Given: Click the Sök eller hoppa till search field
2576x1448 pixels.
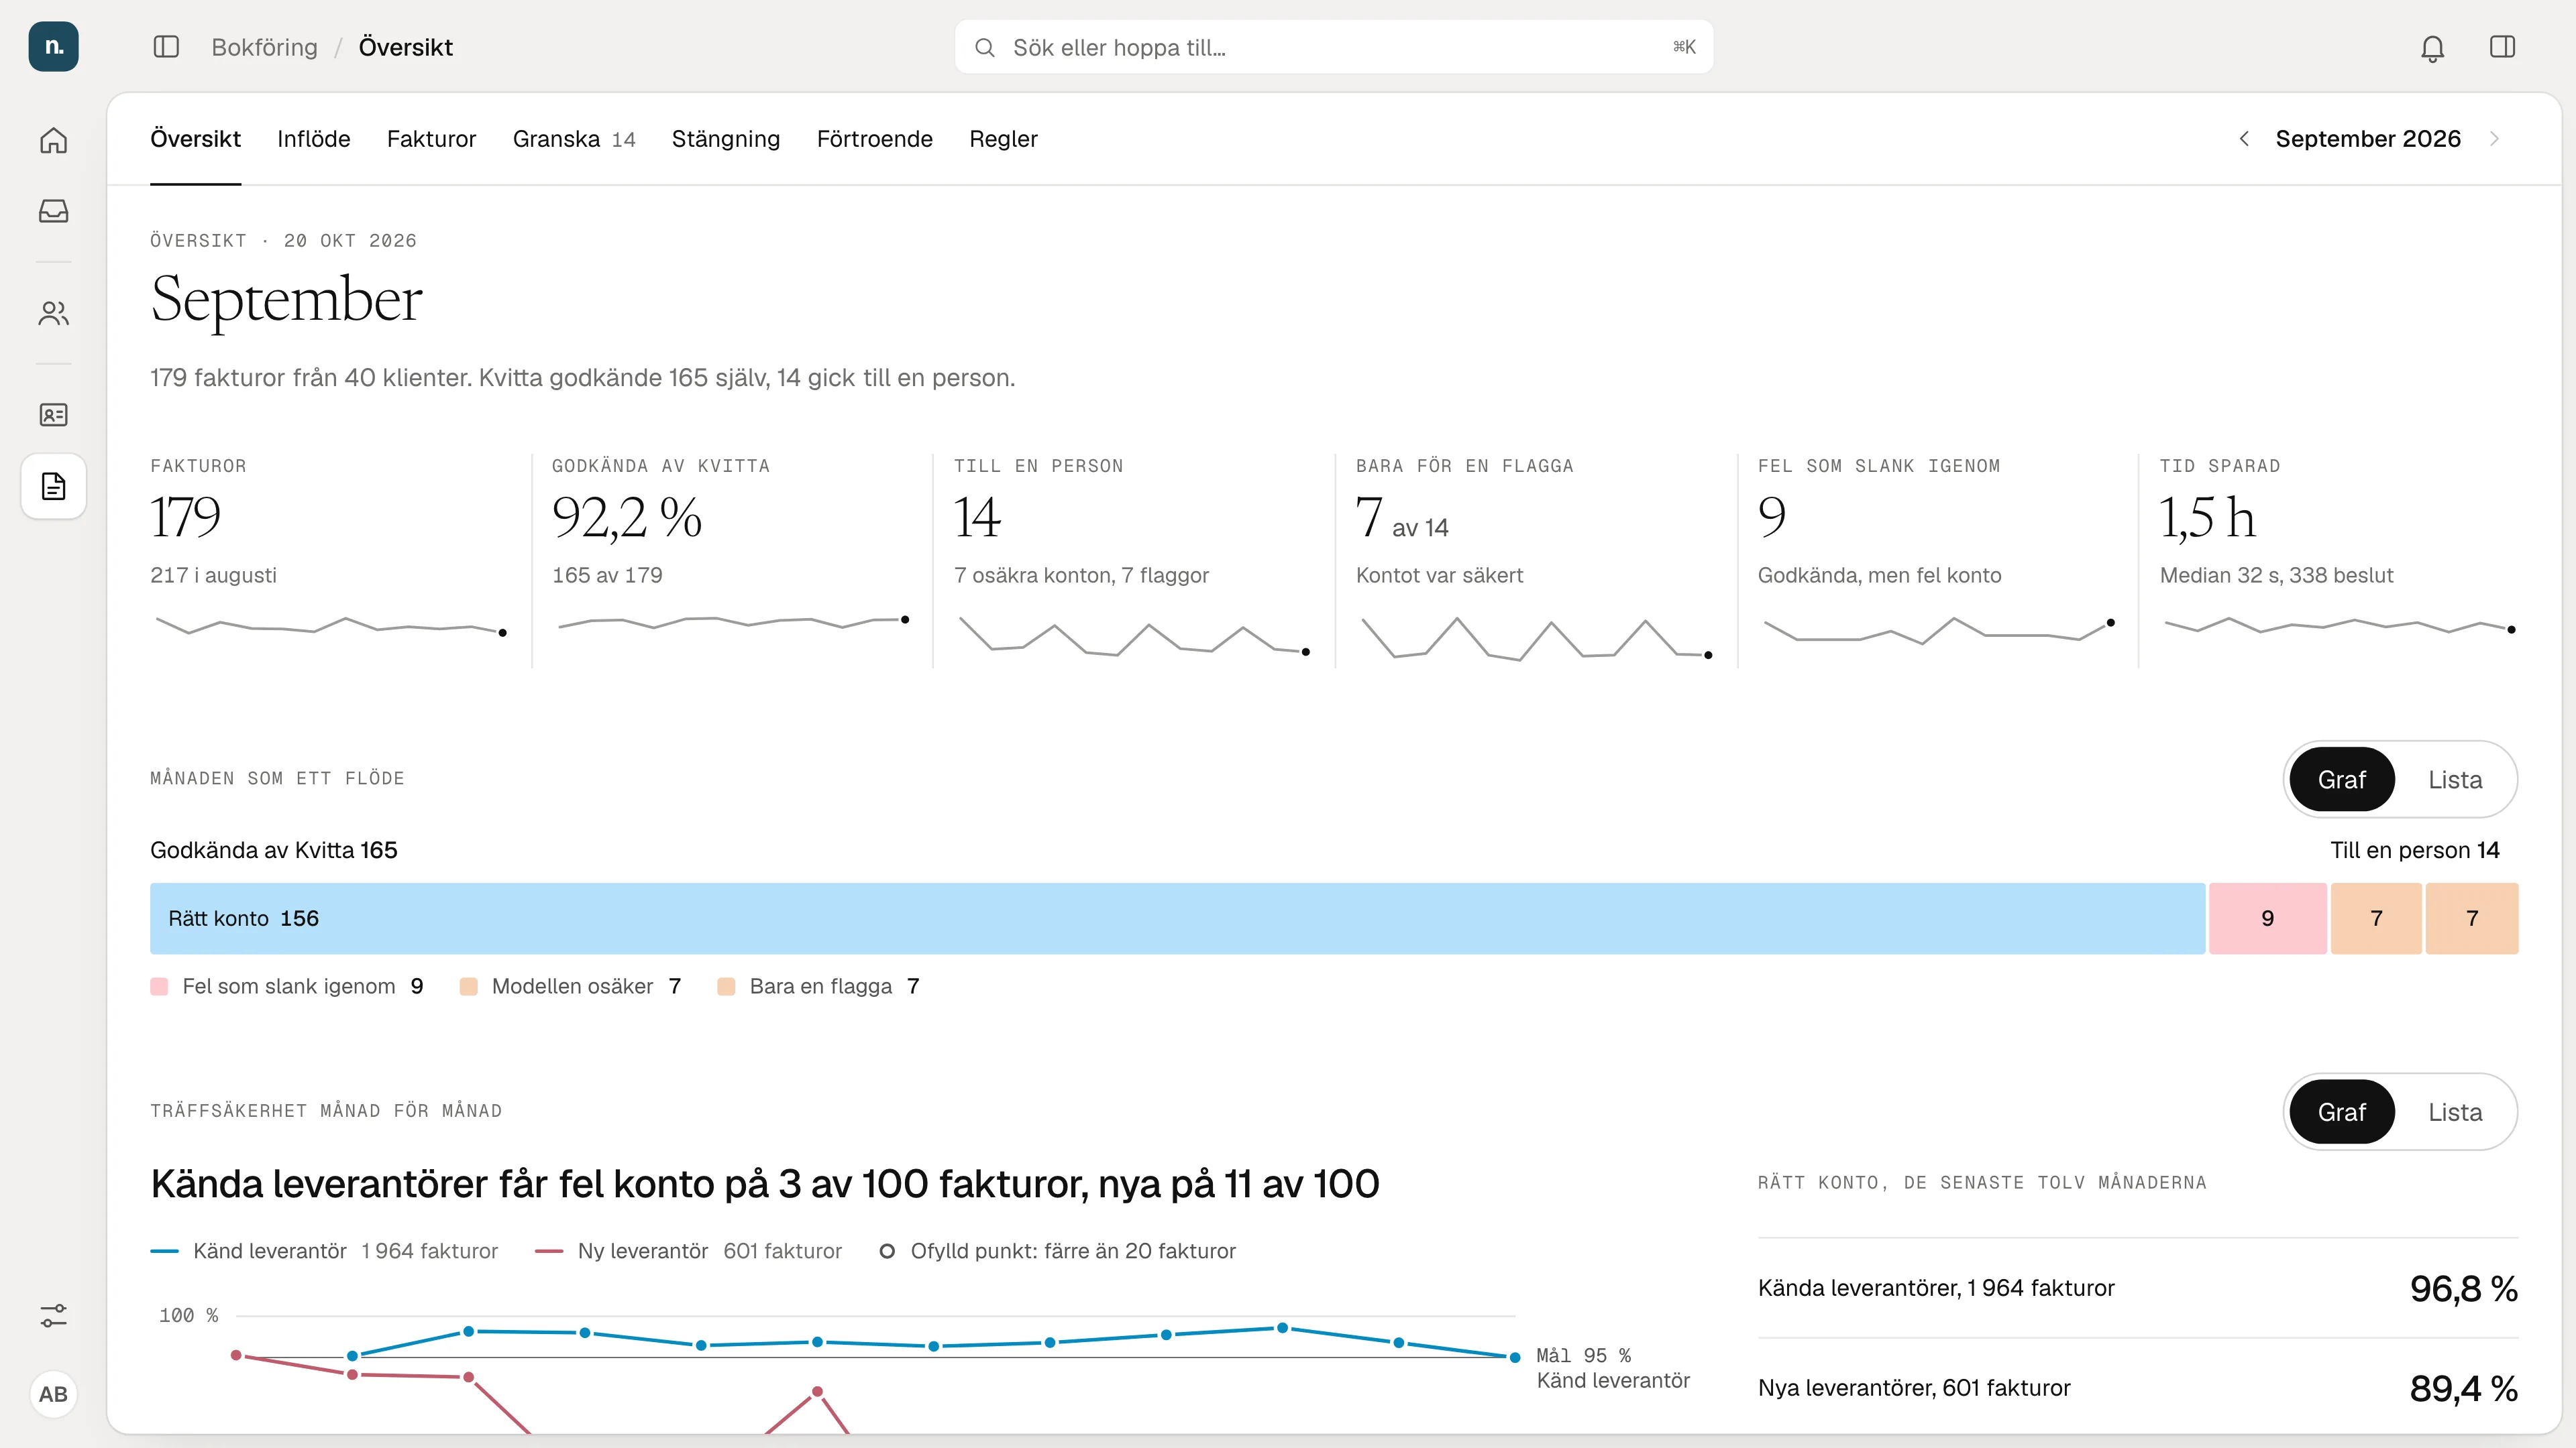Looking at the screenshot, I should [x=1333, y=47].
